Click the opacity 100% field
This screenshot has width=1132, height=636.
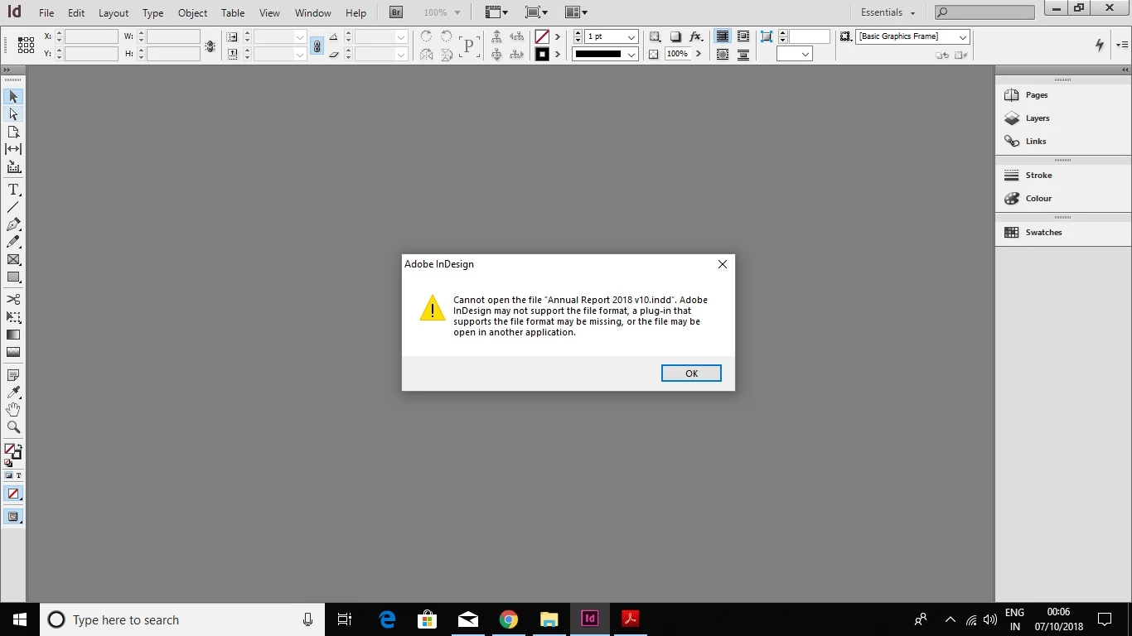coord(678,54)
